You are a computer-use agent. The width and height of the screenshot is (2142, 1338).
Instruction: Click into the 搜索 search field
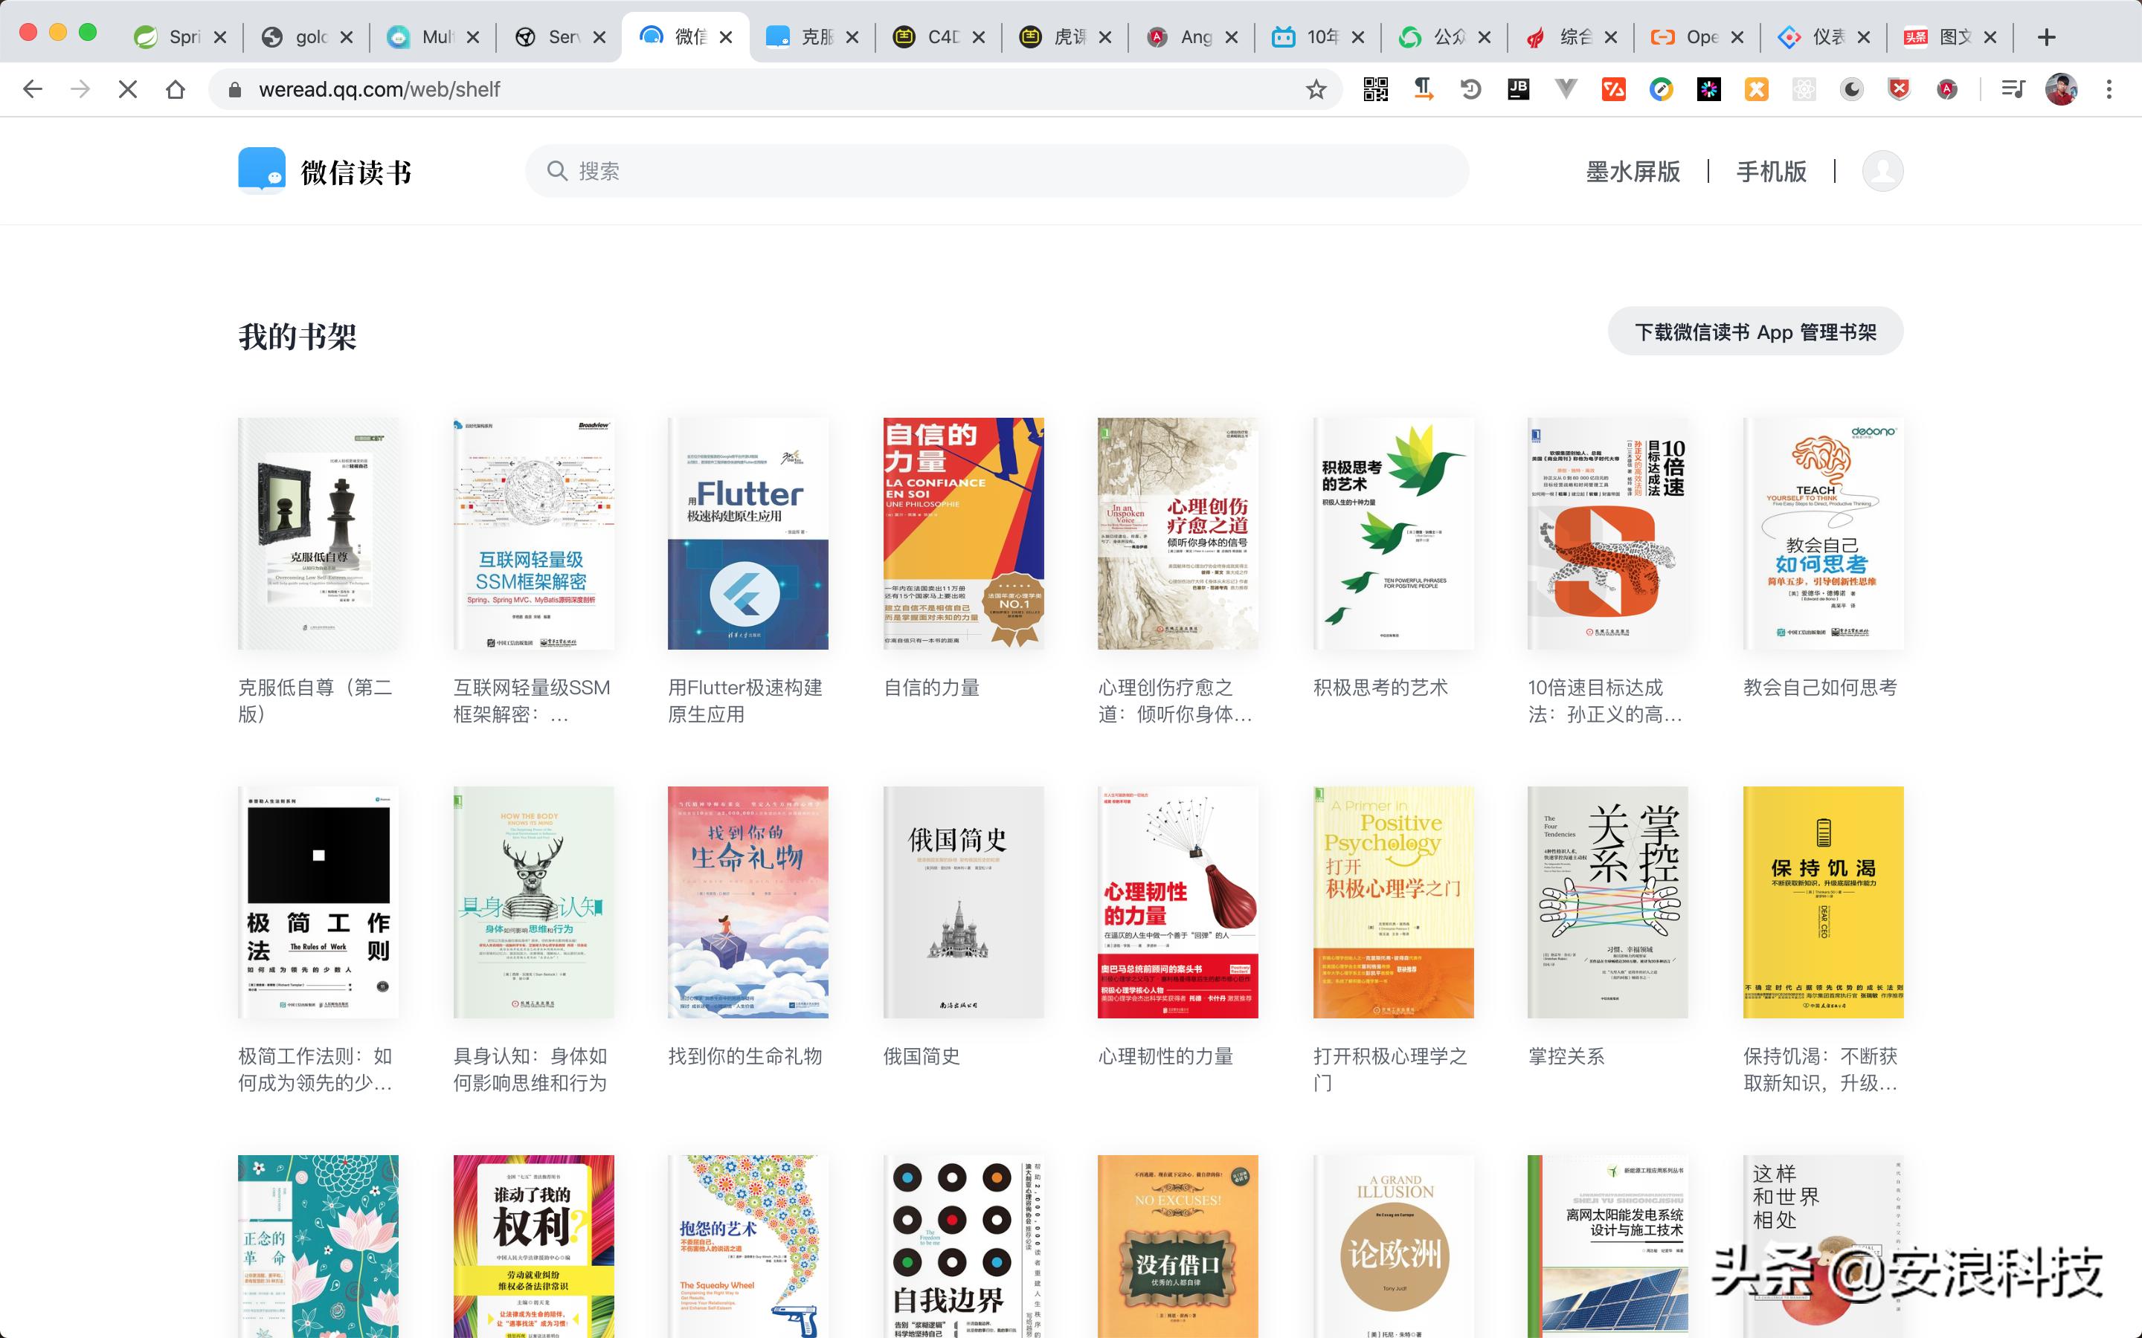pyautogui.click(x=996, y=171)
